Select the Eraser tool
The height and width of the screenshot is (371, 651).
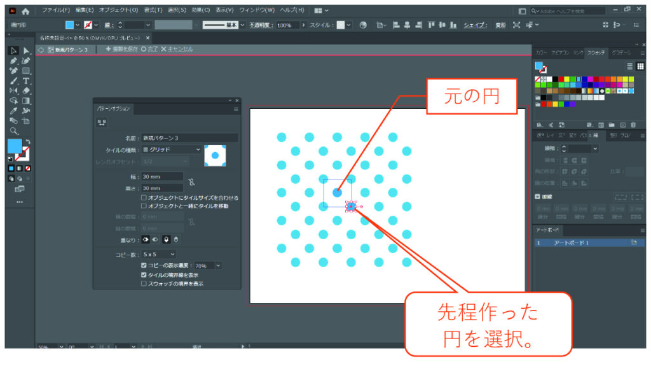click(x=26, y=90)
